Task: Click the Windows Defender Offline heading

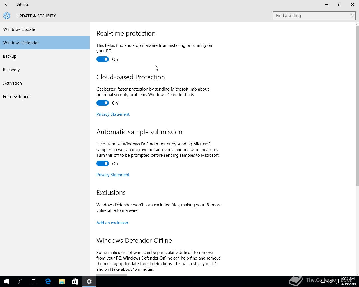Action: click(x=134, y=240)
